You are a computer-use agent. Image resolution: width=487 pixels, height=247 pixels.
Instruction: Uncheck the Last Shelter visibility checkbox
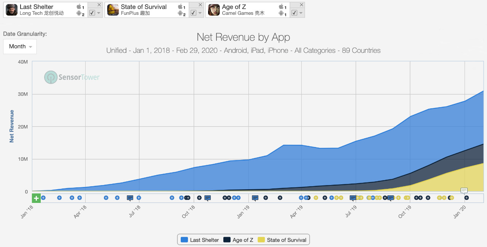pyautogui.click(x=92, y=13)
